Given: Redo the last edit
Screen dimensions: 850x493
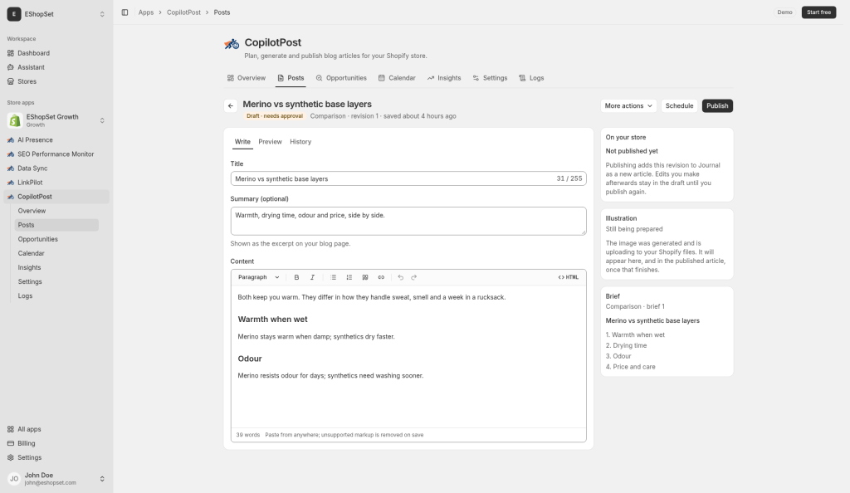Looking at the screenshot, I should click(x=414, y=277).
